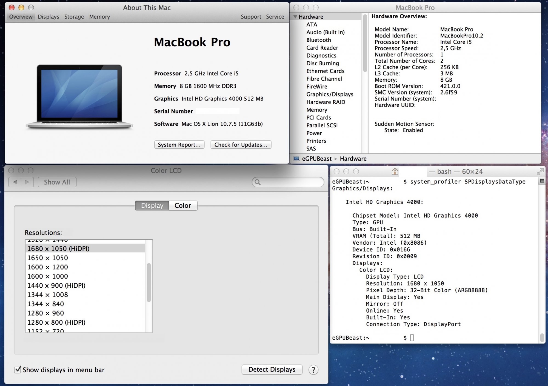Open the Storage tab in About This Mac
Image resolution: width=548 pixels, height=386 pixels.
click(74, 17)
